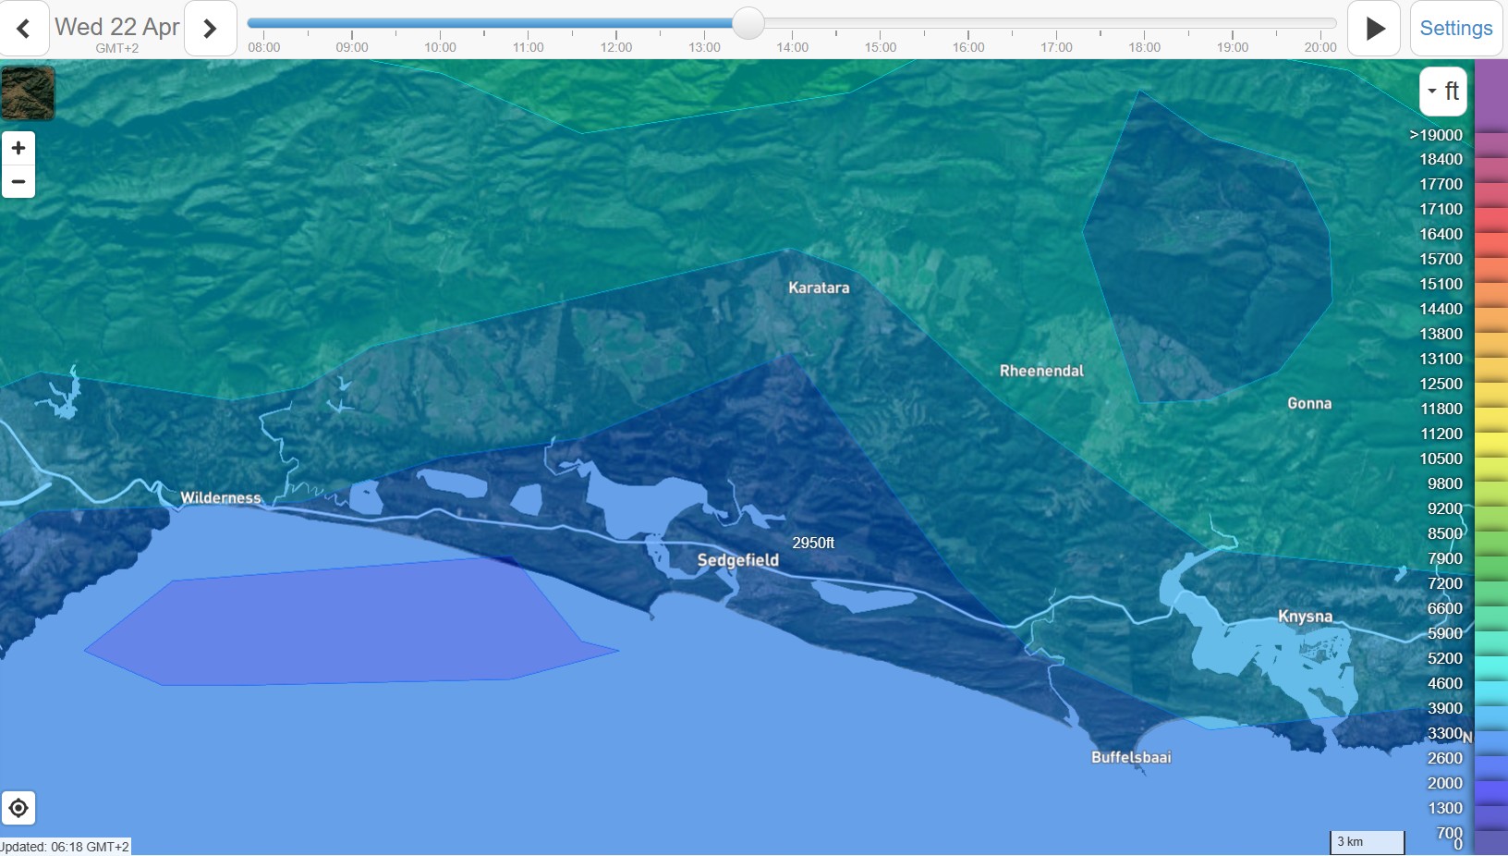
Task: Open the ft altitude unit dropdown
Action: [x=1442, y=92]
